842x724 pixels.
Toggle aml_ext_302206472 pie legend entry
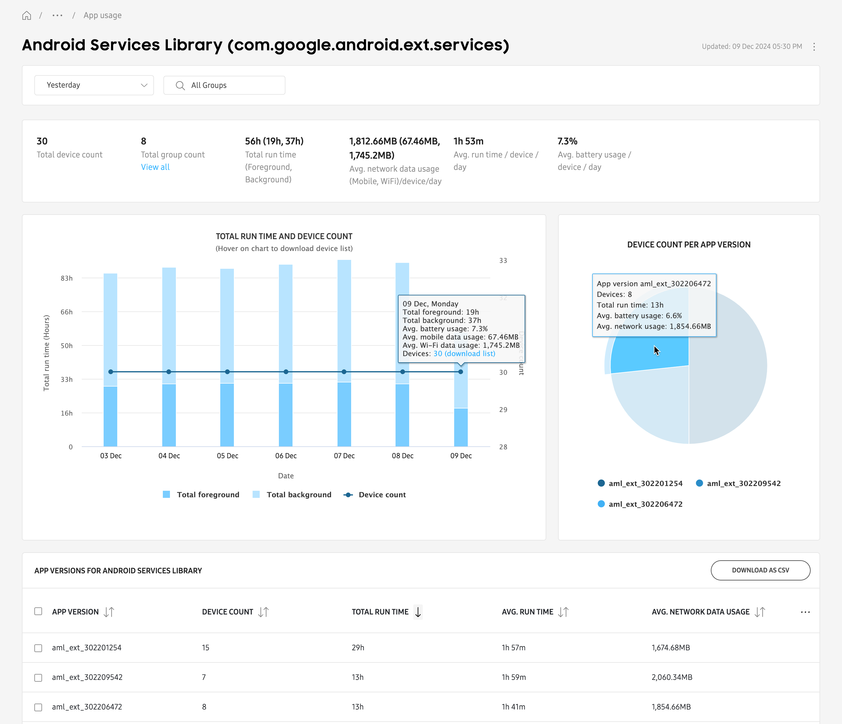(x=640, y=504)
